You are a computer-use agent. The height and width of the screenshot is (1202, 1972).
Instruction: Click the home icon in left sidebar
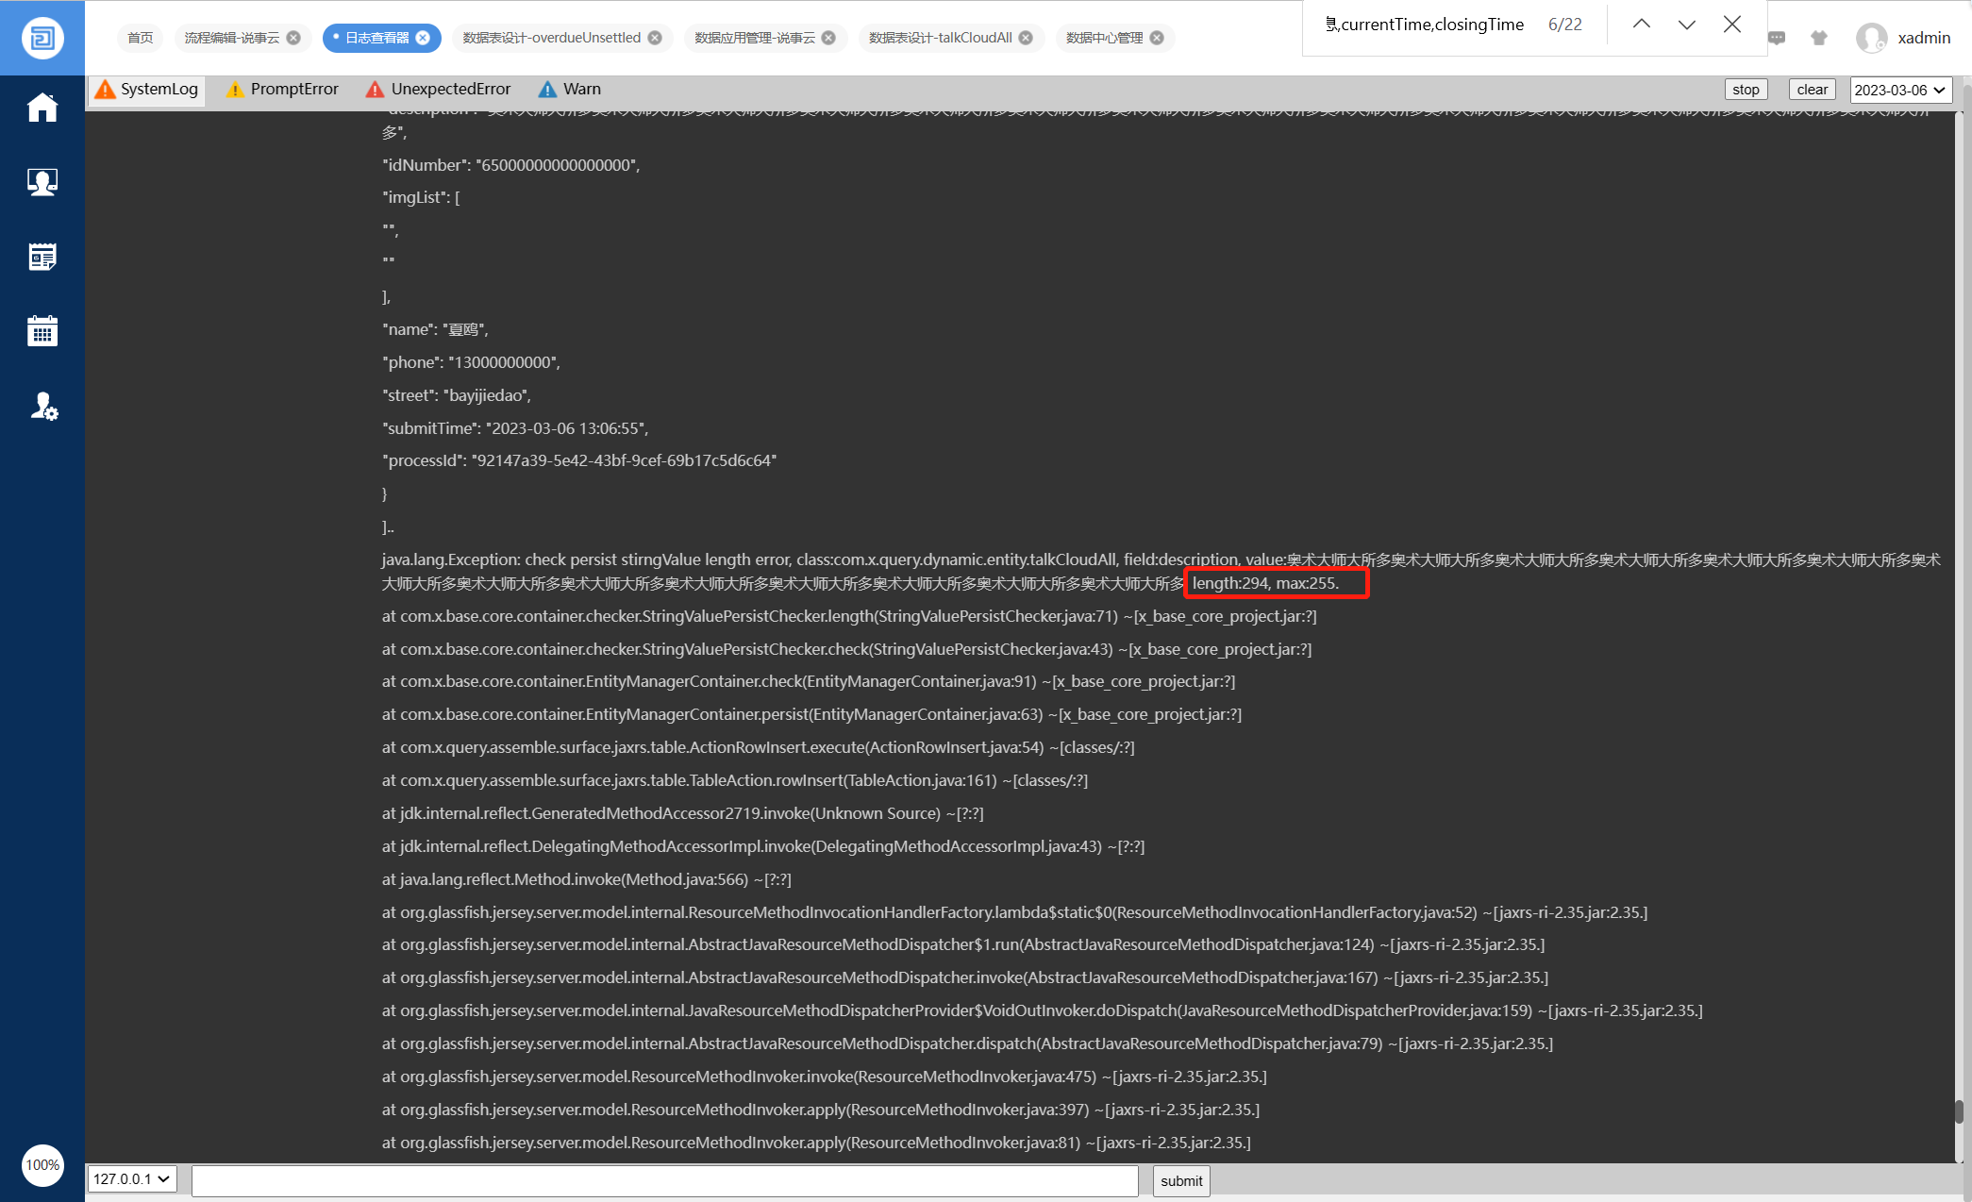[42, 108]
